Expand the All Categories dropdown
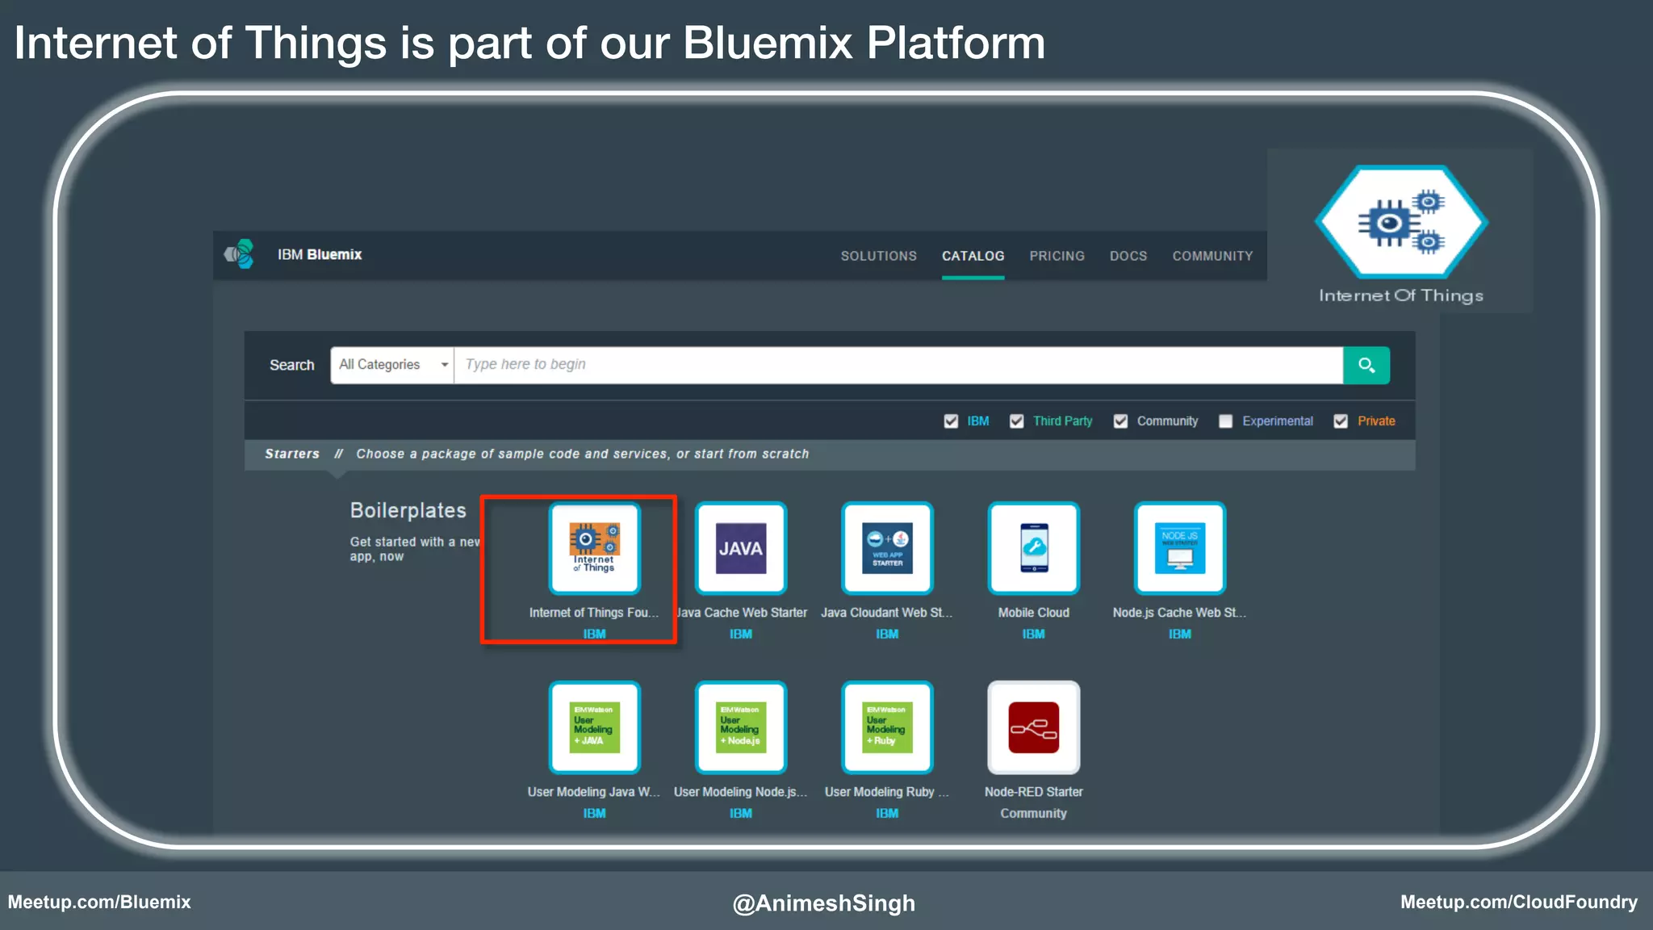The width and height of the screenshot is (1653, 930). click(392, 365)
